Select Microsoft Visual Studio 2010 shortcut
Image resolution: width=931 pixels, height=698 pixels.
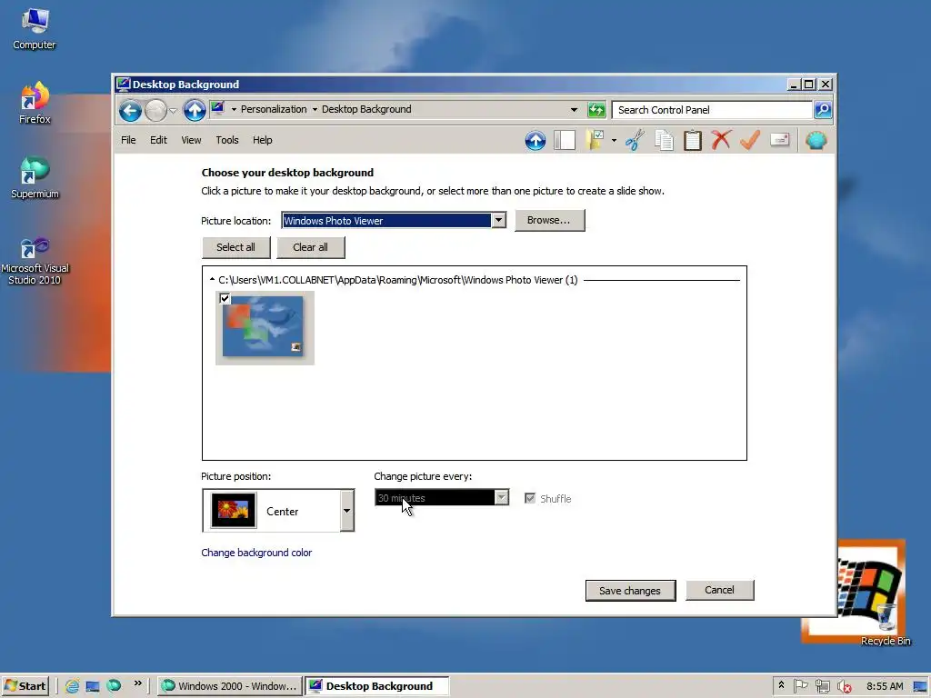pyautogui.click(x=35, y=261)
